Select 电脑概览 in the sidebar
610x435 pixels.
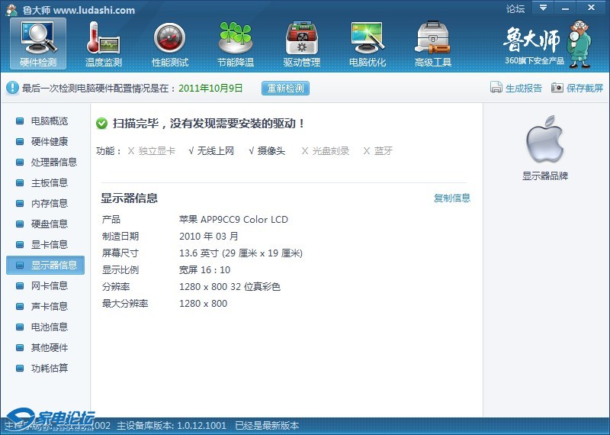click(x=49, y=121)
